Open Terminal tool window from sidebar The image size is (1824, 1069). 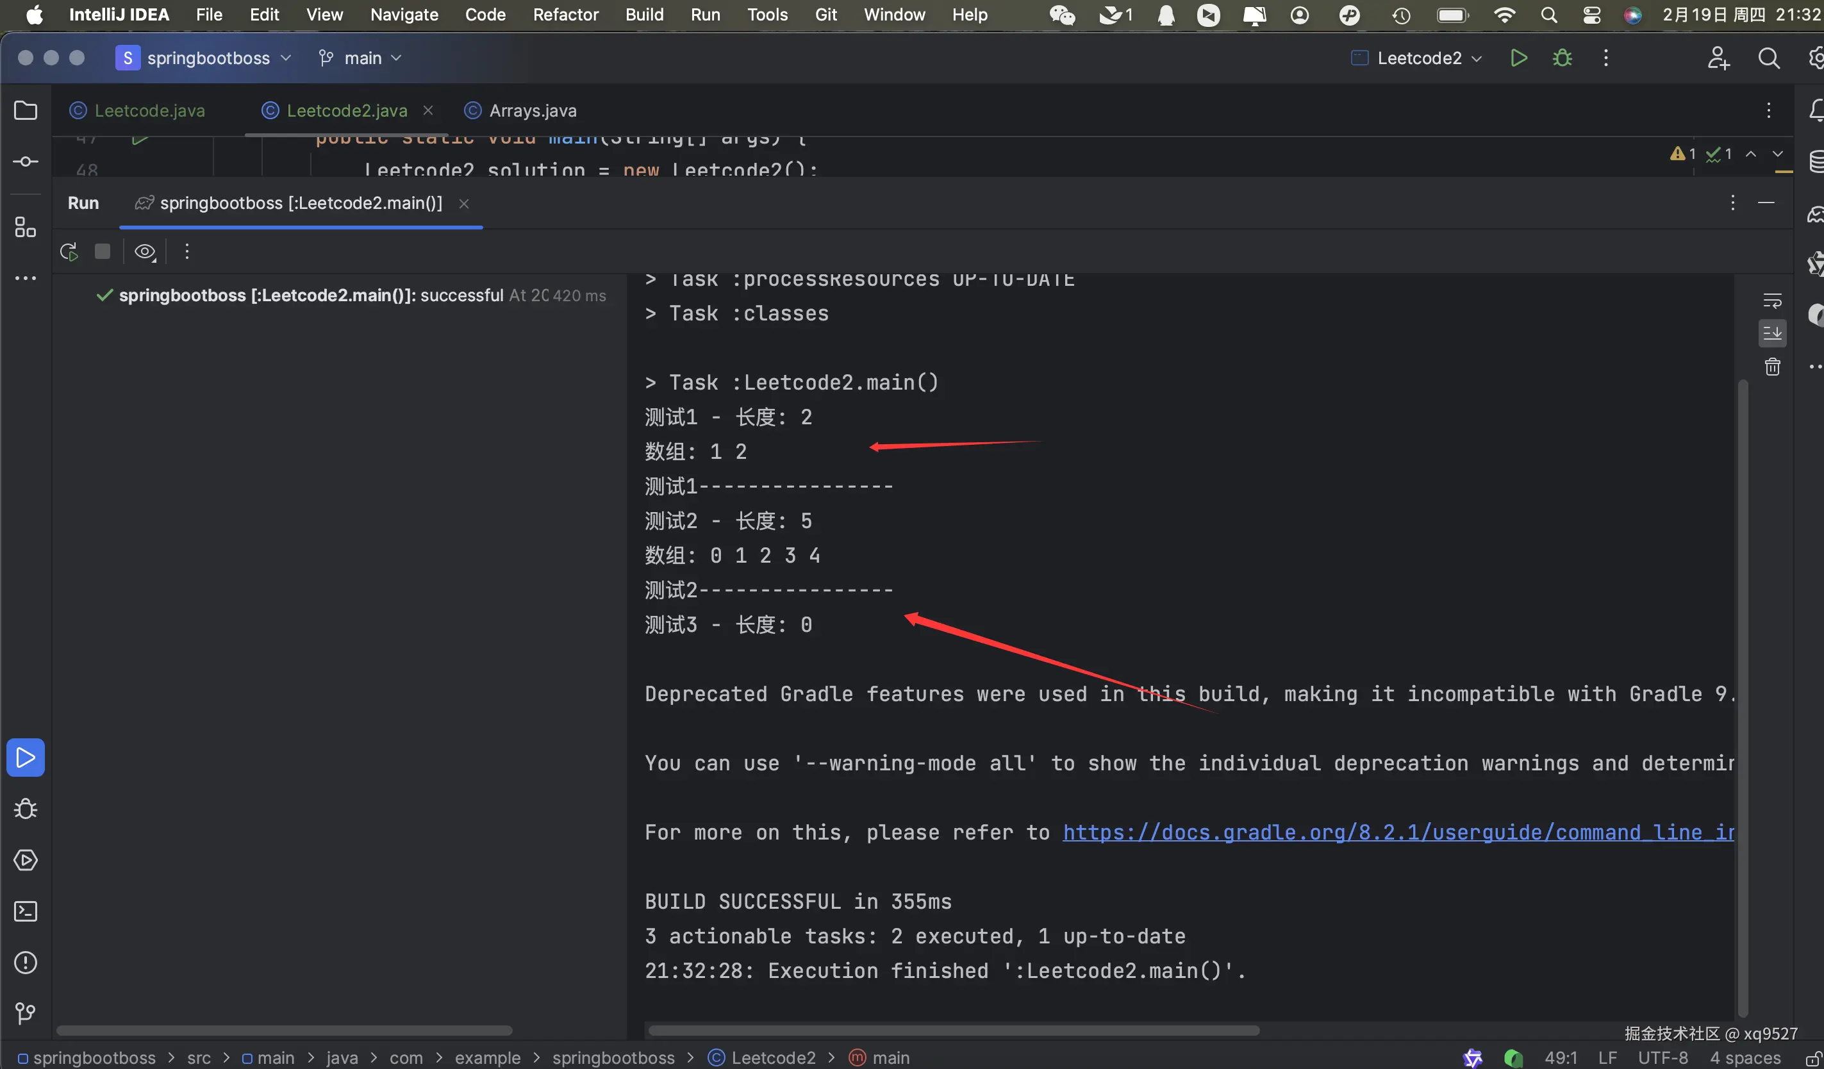click(x=26, y=911)
